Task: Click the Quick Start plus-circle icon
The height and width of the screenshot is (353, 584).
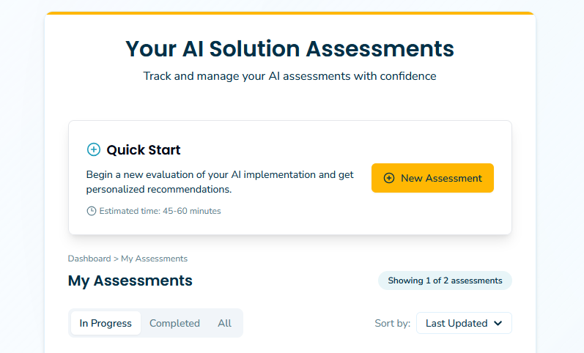Action: click(93, 150)
